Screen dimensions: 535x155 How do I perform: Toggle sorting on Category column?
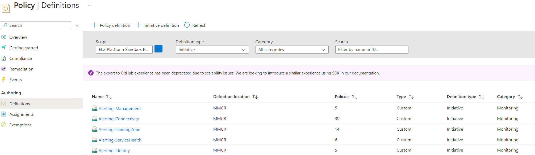point(520,97)
